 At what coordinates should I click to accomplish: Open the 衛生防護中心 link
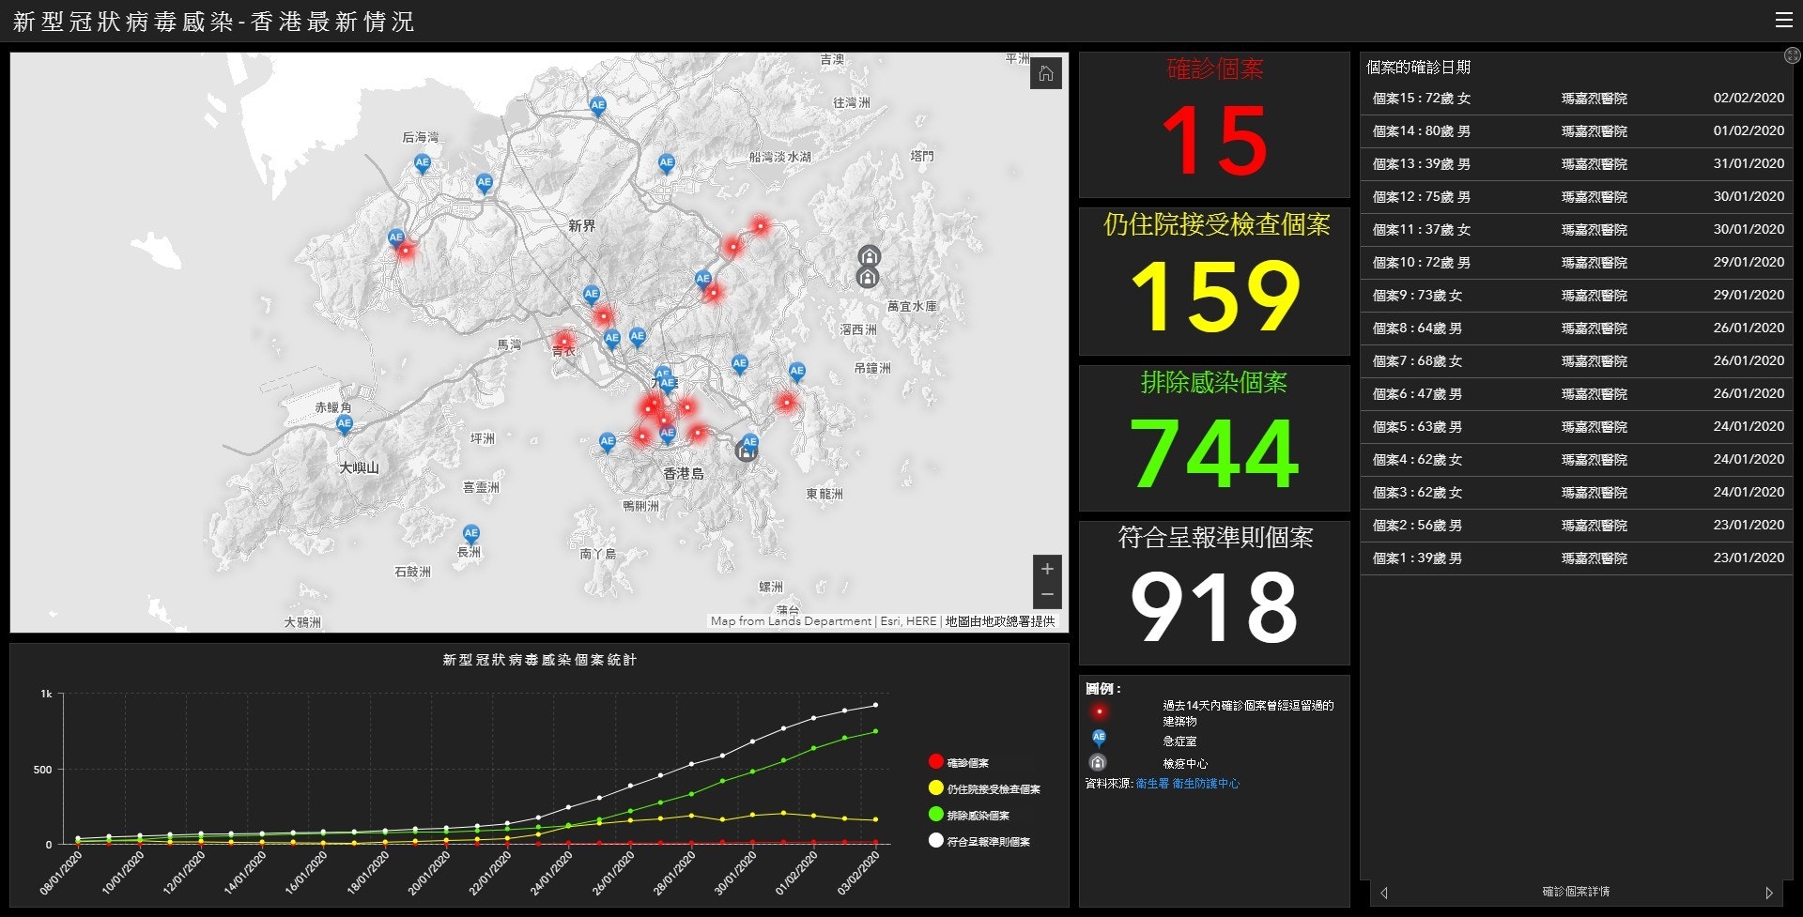pos(1206,784)
